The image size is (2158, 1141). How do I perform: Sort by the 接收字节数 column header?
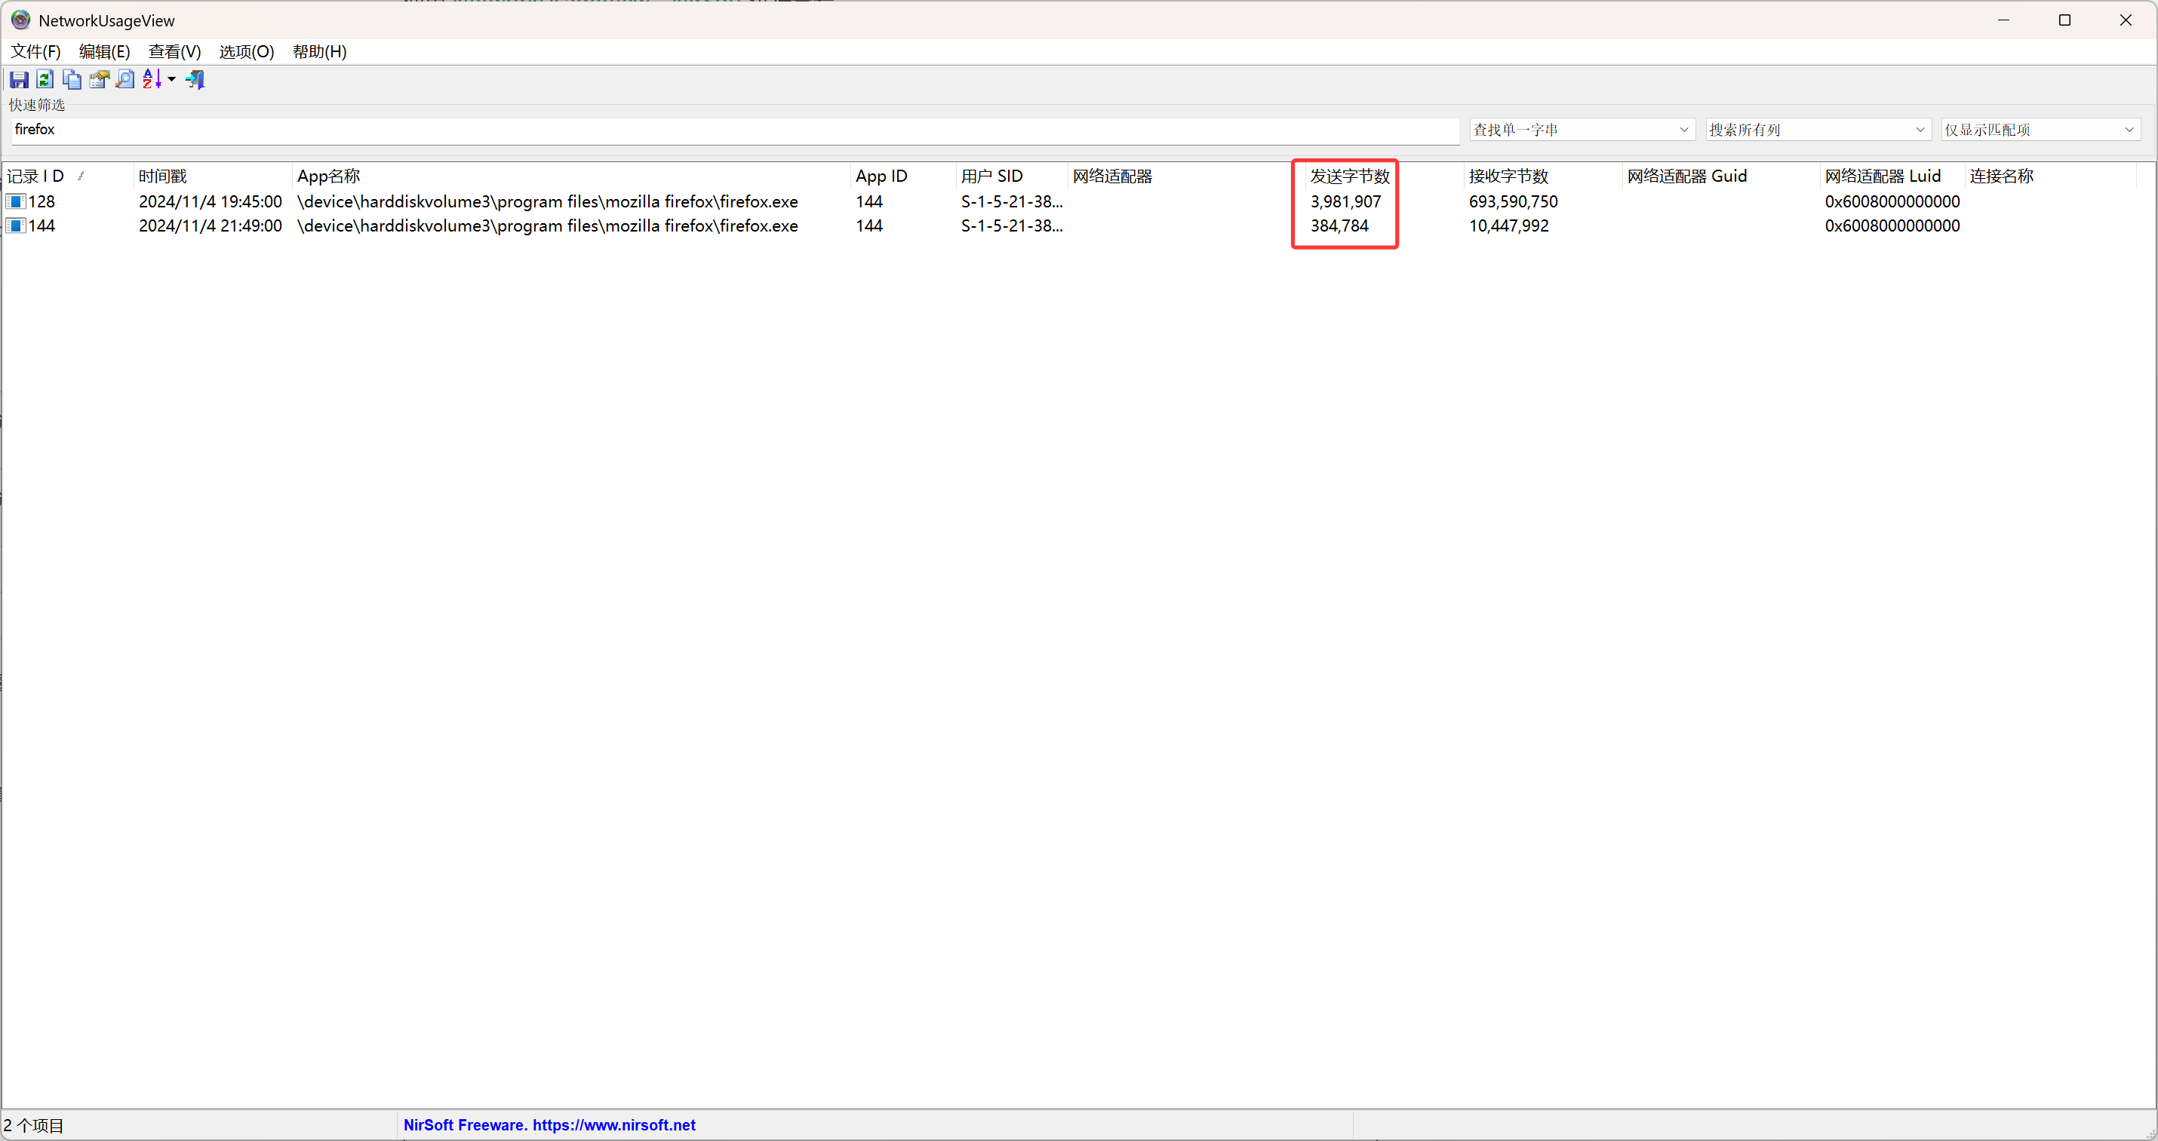point(1508,176)
